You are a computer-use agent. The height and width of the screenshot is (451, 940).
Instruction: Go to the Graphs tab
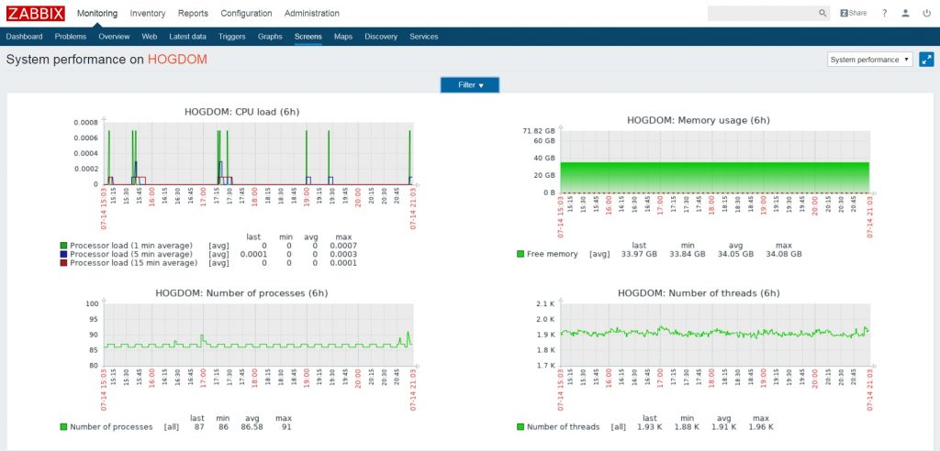(270, 37)
